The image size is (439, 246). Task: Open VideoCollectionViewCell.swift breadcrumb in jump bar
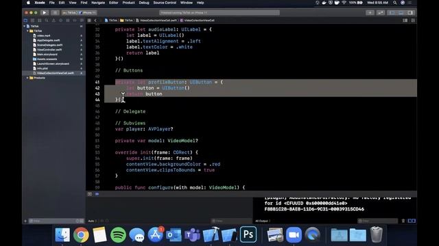click(156, 20)
